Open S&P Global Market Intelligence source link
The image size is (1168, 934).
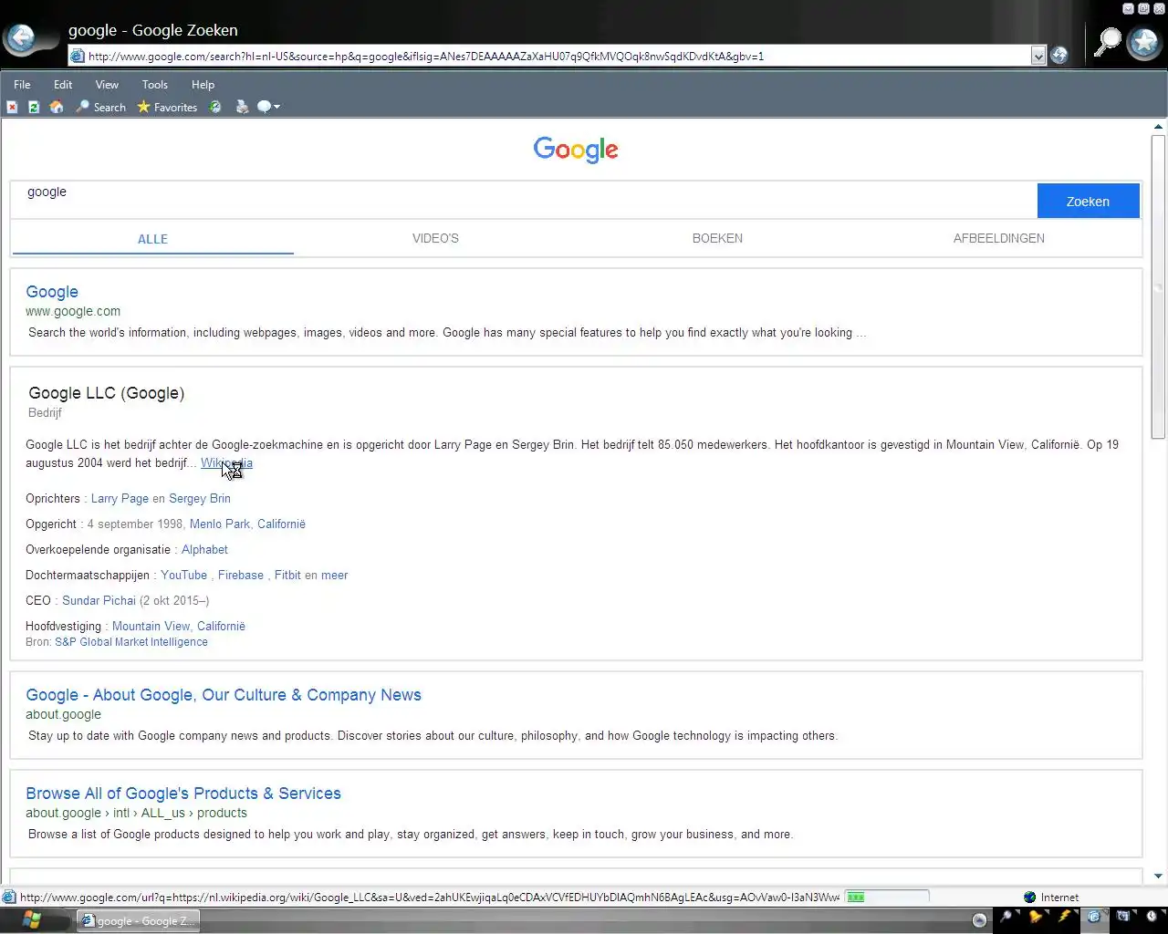pos(131,642)
